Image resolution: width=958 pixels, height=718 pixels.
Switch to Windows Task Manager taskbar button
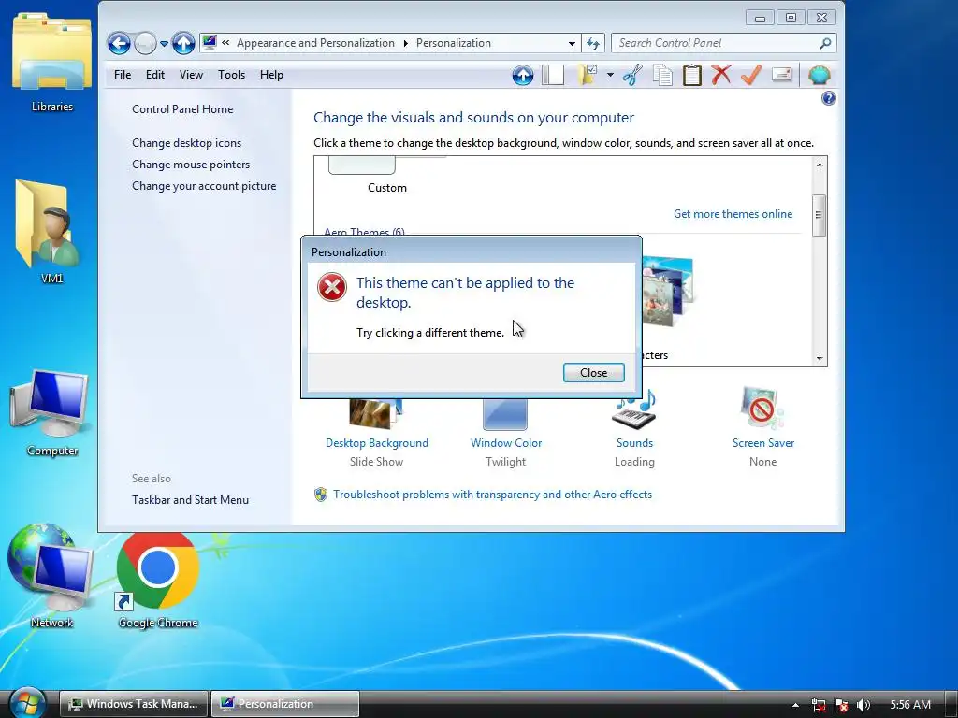click(134, 704)
